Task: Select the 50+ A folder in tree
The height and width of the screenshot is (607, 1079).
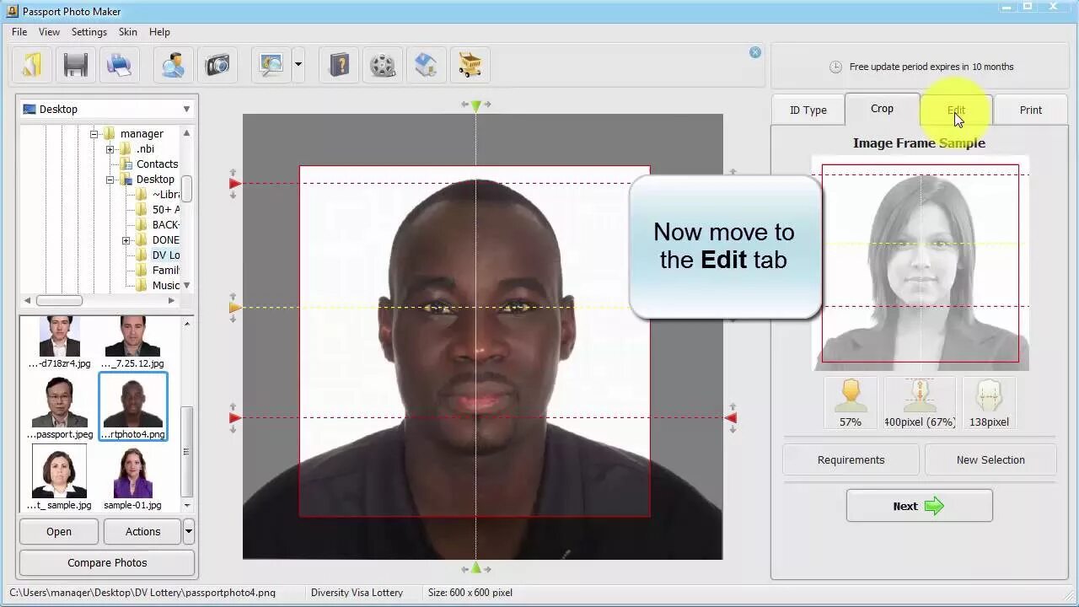Action: click(x=166, y=210)
